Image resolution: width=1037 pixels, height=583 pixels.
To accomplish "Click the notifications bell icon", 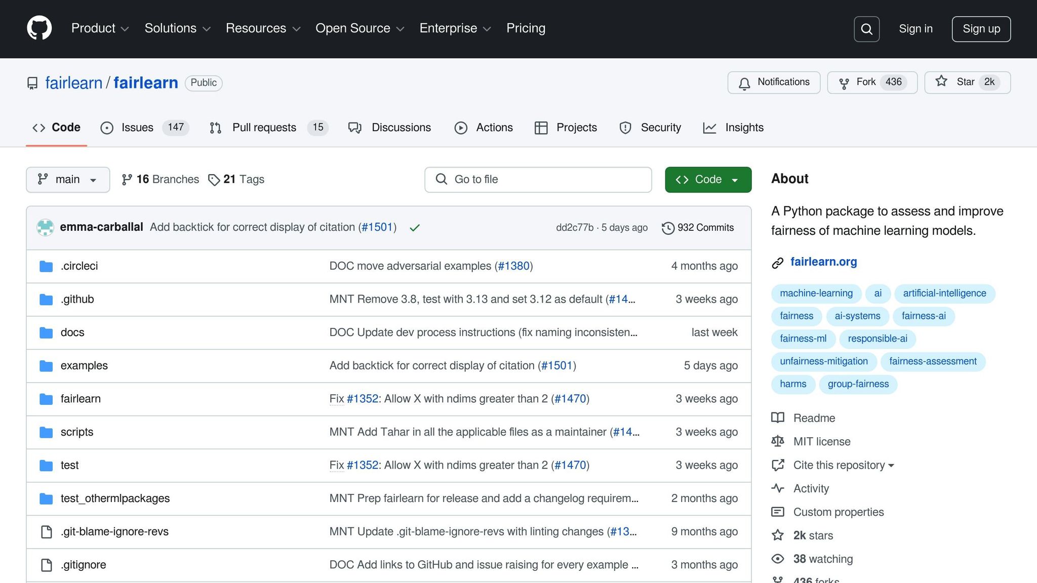I will pyautogui.click(x=744, y=82).
